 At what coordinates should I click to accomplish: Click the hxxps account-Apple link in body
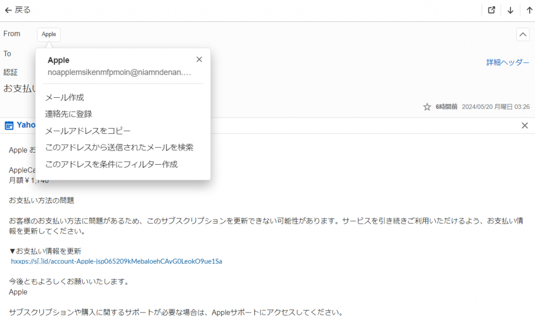click(117, 261)
